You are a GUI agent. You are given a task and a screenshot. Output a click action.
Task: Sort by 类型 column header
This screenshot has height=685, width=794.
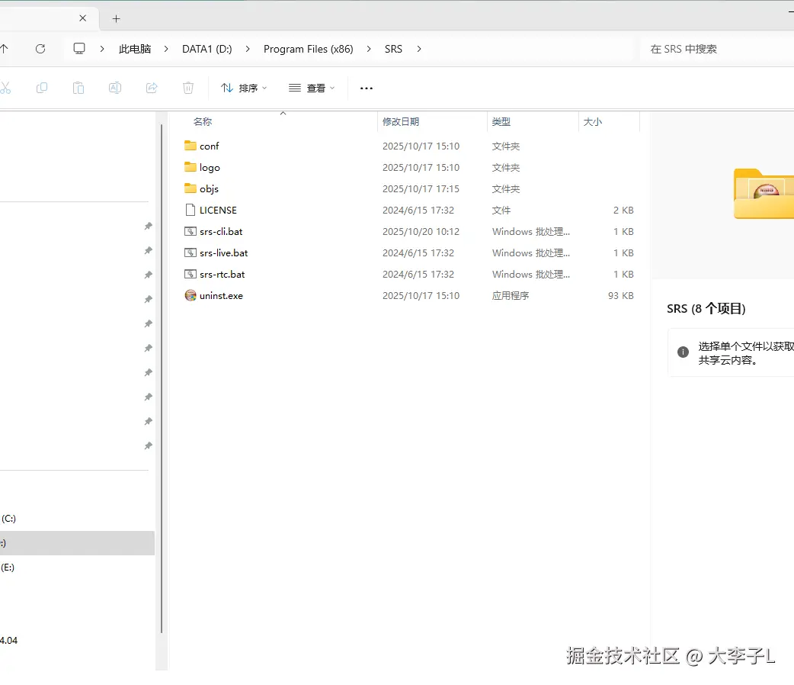(x=501, y=122)
